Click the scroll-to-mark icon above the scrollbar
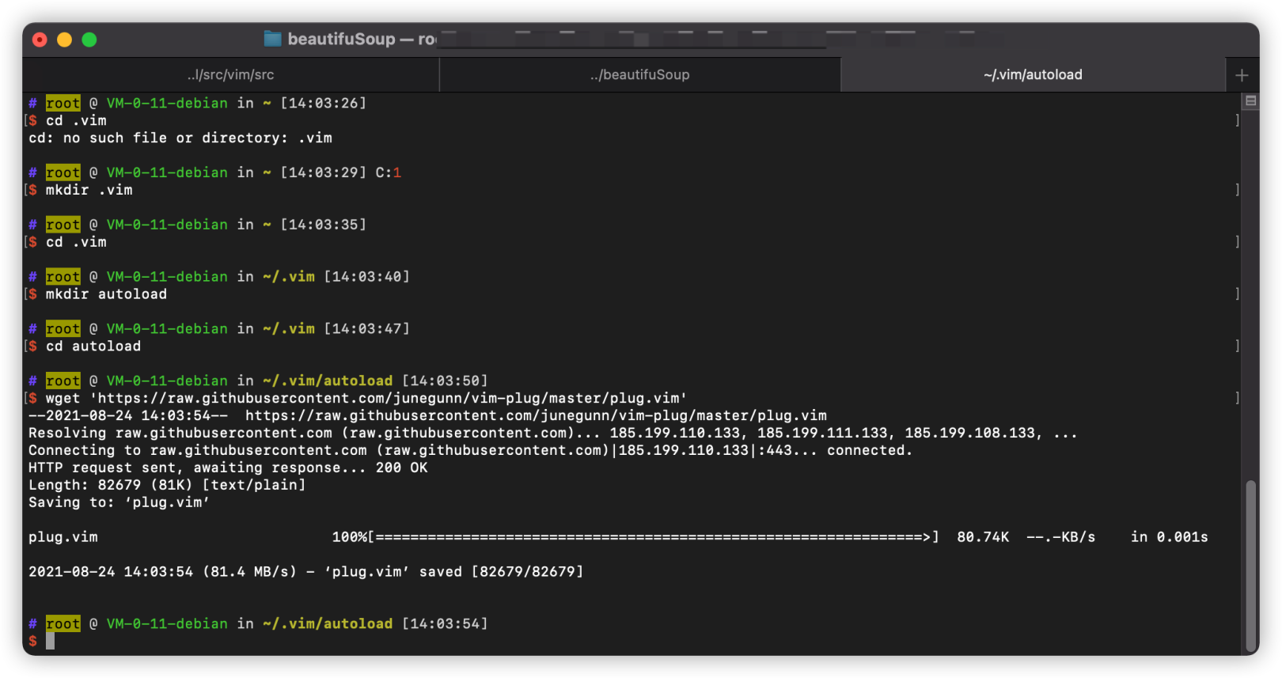The image size is (1282, 678). click(x=1251, y=100)
